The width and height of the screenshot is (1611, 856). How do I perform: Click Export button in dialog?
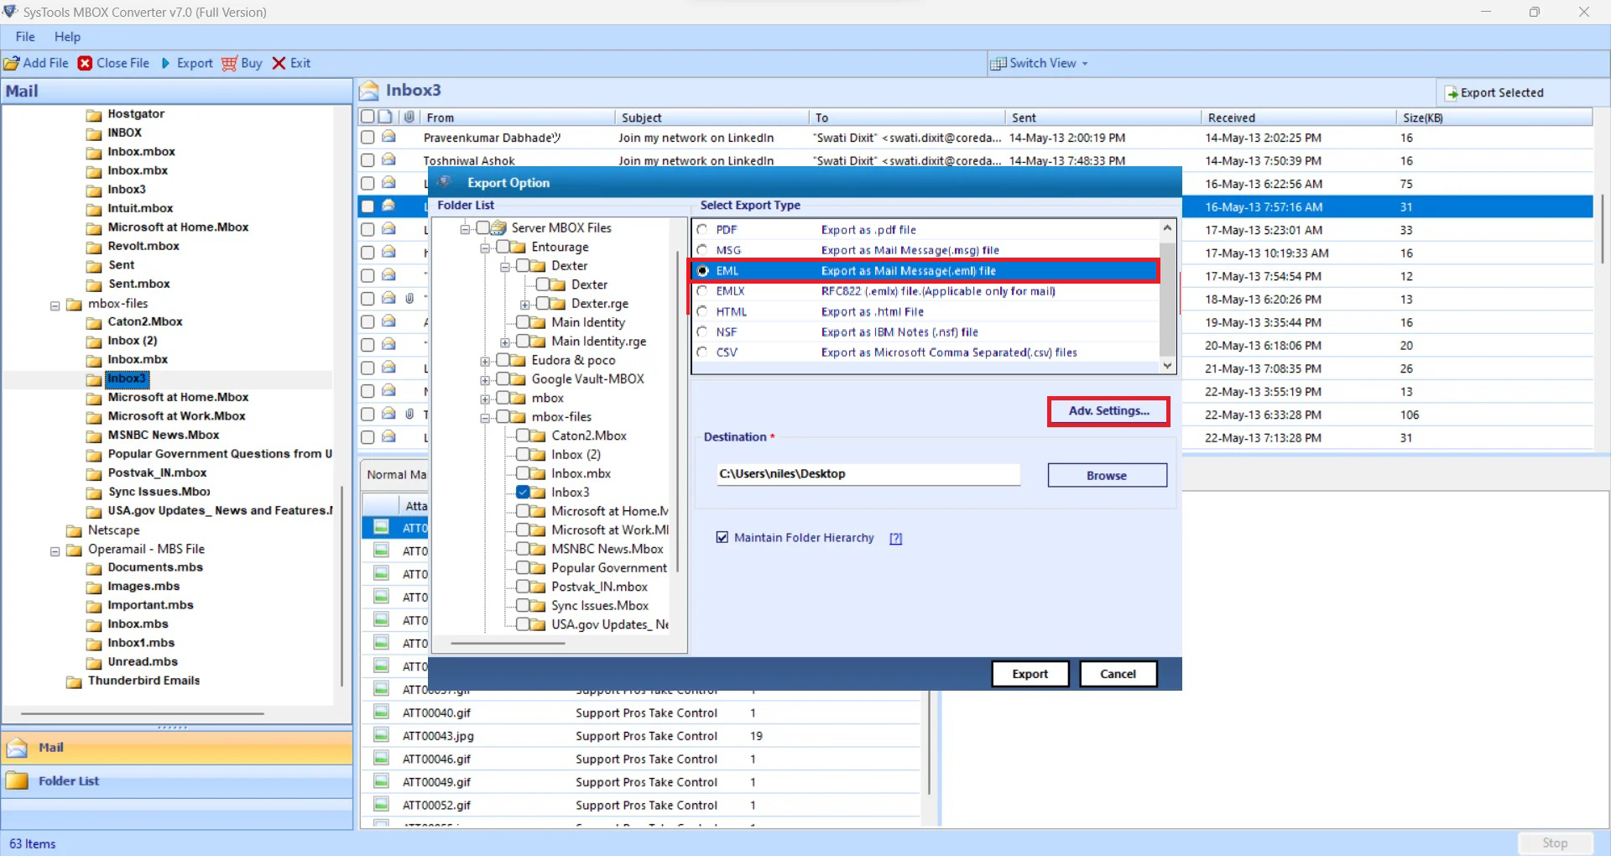pyautogui.click(x=1030, y=673)
